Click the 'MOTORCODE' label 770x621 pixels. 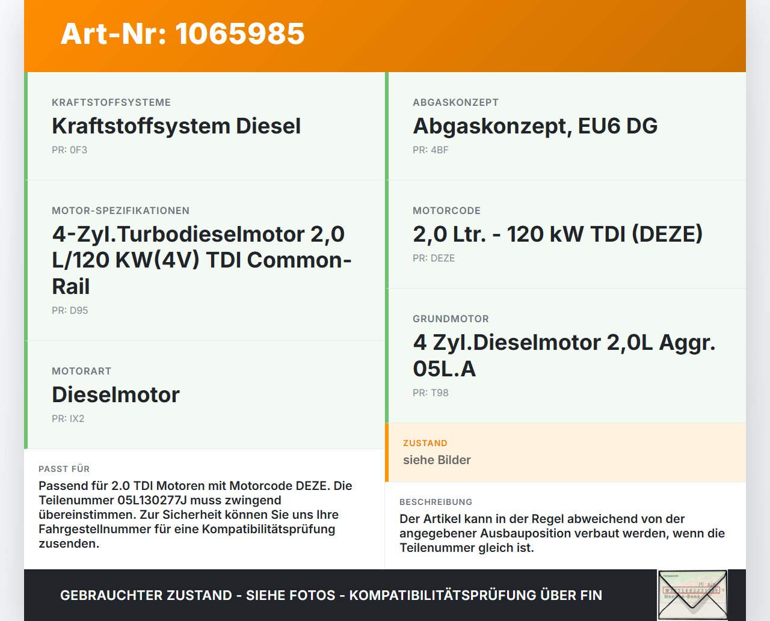446,210
